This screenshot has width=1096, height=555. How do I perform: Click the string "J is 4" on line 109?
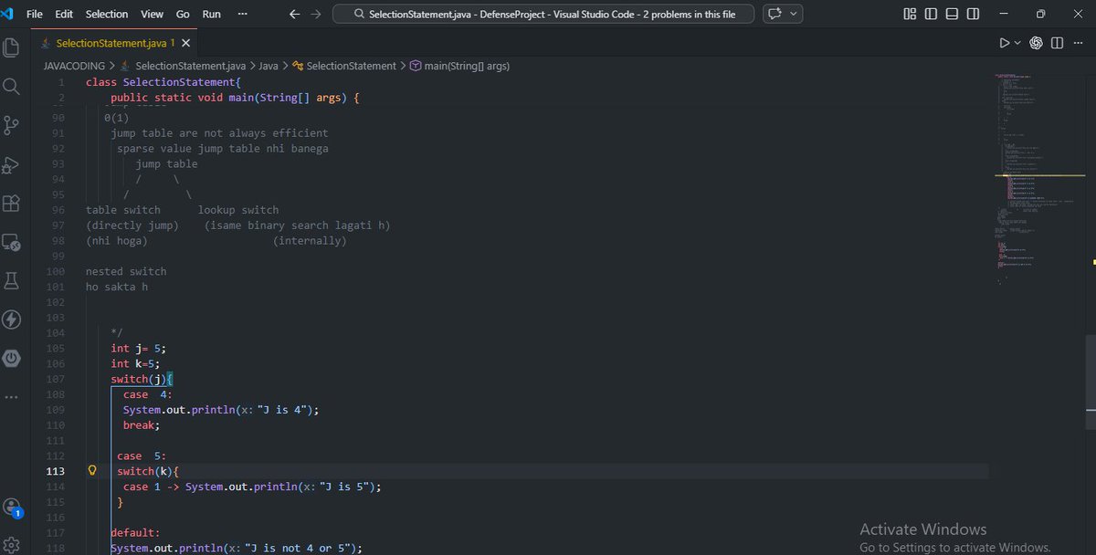pos(281,410)
